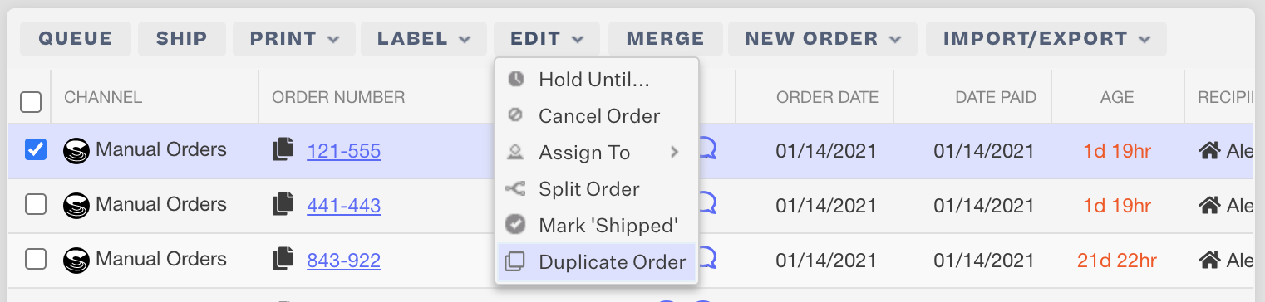Check the checkbox for order 441-443

(36, 204)
